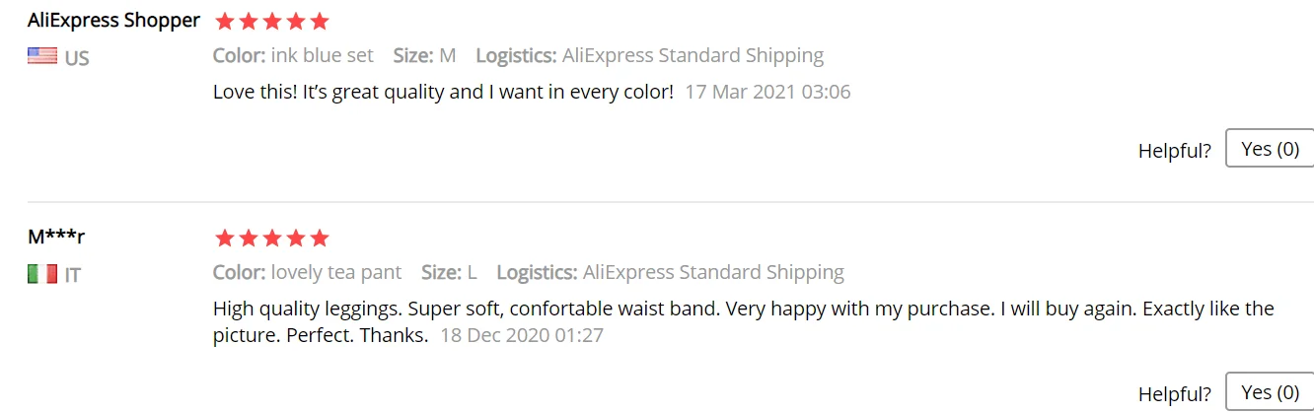Image resolution: width=1314 pixels, height=413 pixels.
Task: Click first star in M***r's rating
Action: (224, 238)
